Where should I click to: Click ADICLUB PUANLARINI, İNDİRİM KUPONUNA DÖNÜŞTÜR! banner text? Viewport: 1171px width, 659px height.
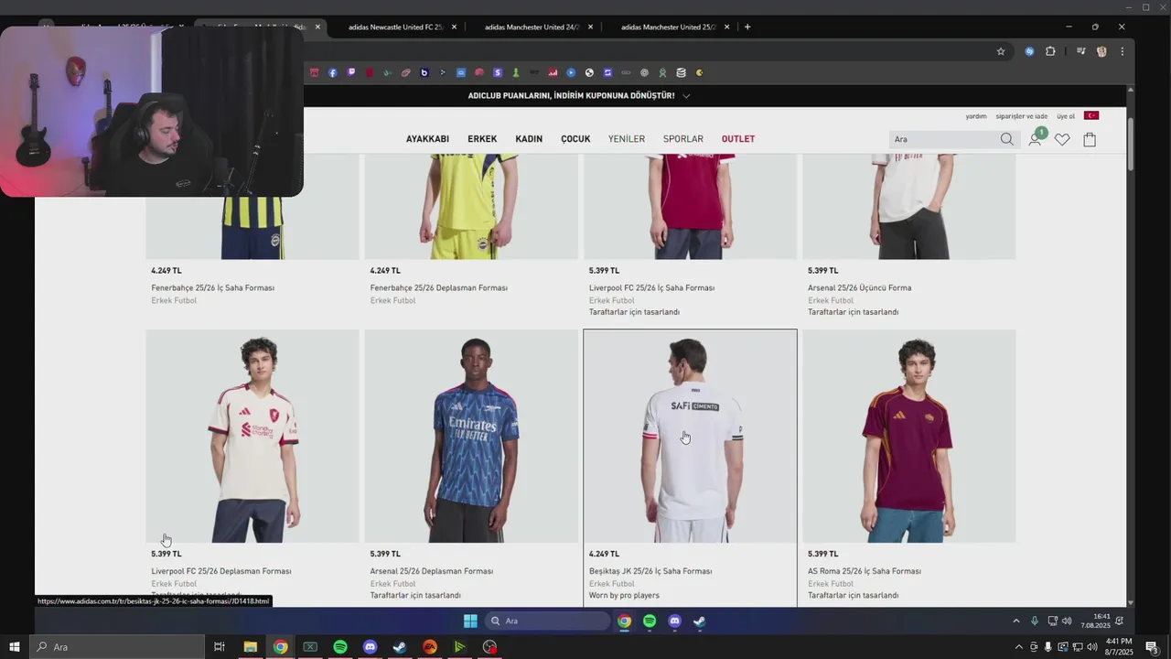[571, 95]
